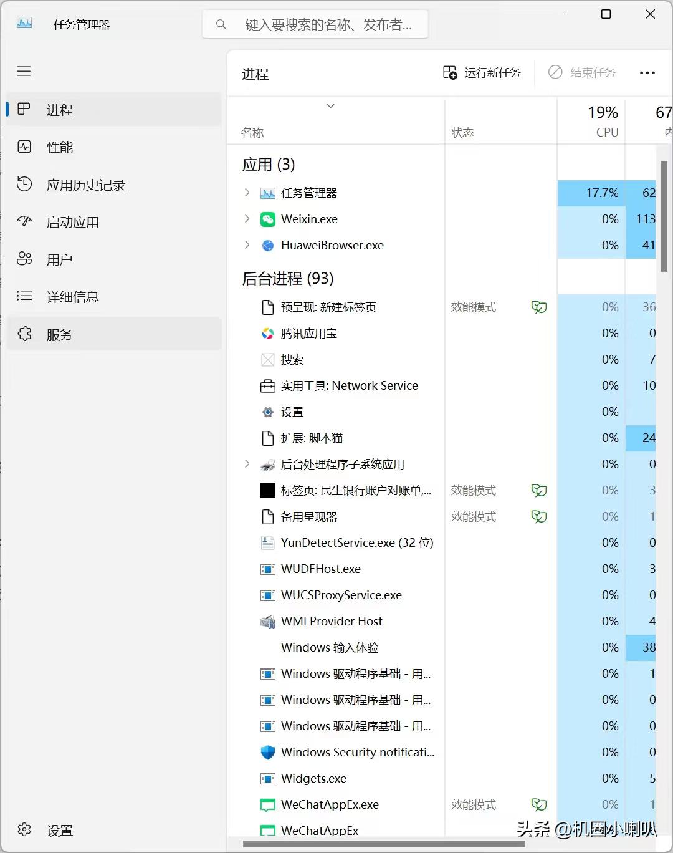Expand HuaweiBrowser.exe child processes
Viewport: 673px width, 853px height.
[246, 245]
